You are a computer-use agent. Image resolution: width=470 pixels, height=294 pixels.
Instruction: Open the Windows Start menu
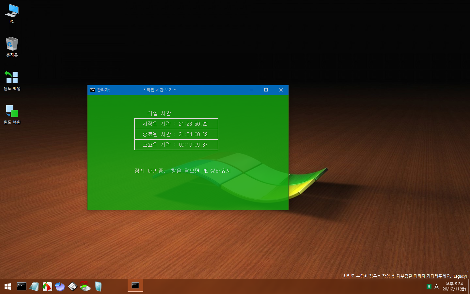(x=8, y=286)
